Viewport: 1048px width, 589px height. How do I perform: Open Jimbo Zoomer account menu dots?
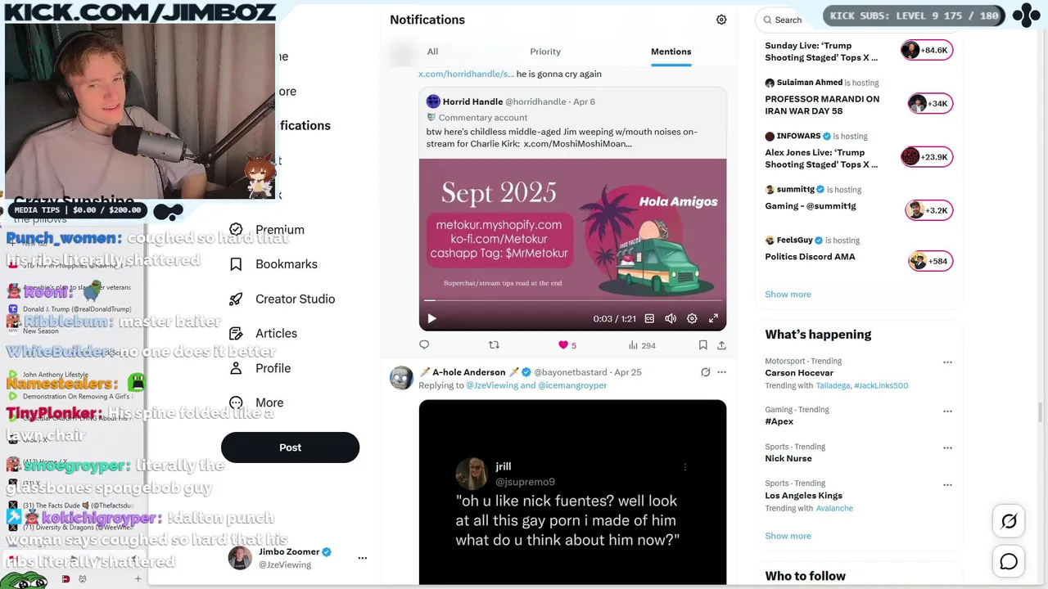point(362,558)
